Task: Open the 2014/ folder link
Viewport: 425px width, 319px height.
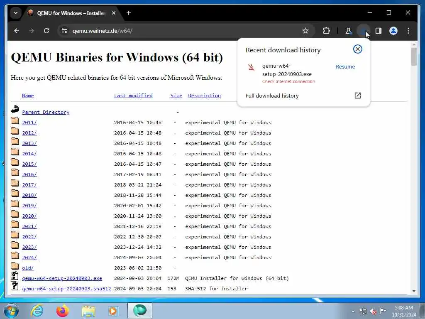Action: 29,154
